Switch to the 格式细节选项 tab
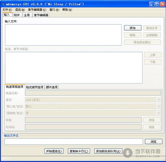 point(35,87)
